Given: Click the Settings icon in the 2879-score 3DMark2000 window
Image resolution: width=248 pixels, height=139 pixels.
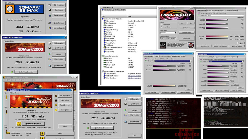Looking at the screenshot, I should (50, 54).
